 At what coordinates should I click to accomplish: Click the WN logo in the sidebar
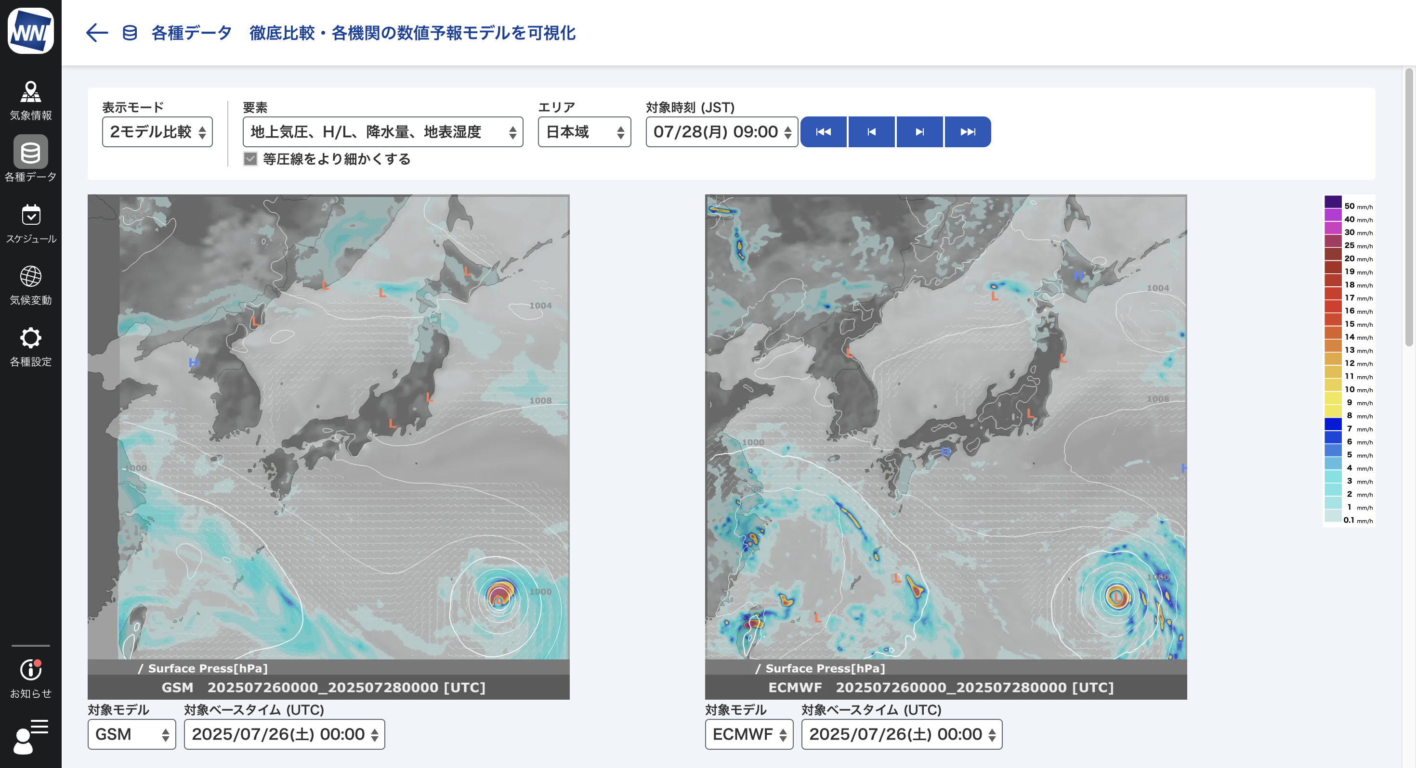(x=31, y=31)
